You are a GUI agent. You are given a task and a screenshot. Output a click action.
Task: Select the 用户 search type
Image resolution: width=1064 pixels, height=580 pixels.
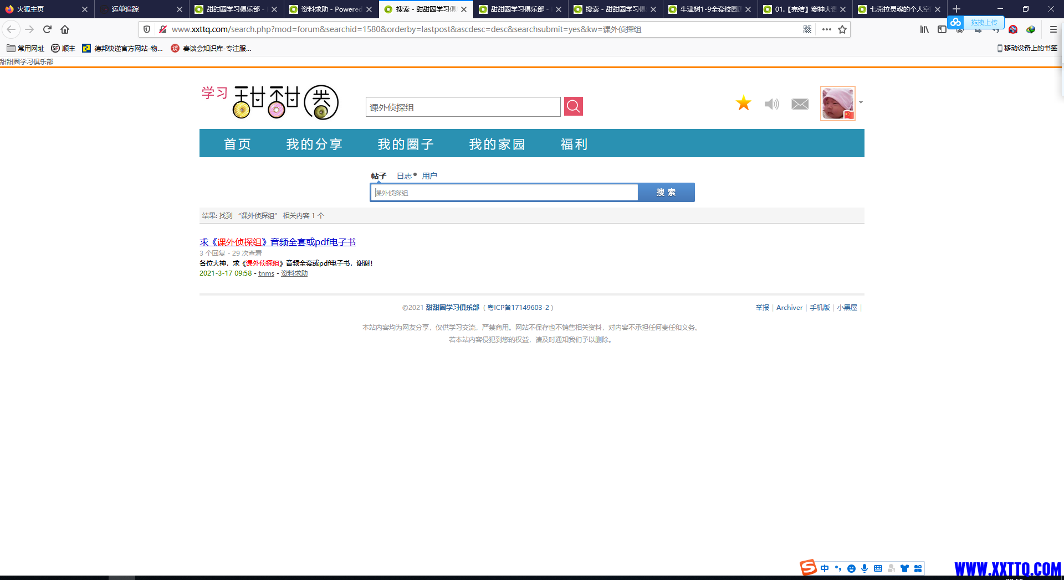[x=429, y=176]
